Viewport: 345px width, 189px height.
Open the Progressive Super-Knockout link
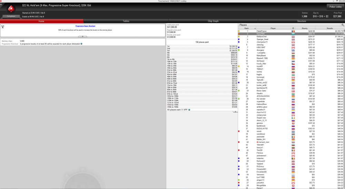tap(85, 26)
